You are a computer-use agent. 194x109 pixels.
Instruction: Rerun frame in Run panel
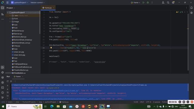tap(8, 81)
